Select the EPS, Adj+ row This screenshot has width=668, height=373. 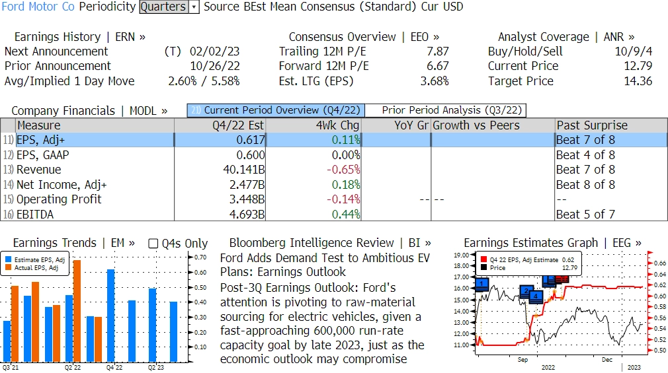coord(334,140)
